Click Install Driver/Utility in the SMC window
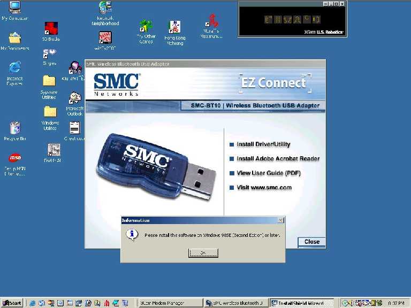Viewport: 411px width, 308px height. [x=263, y=144]
